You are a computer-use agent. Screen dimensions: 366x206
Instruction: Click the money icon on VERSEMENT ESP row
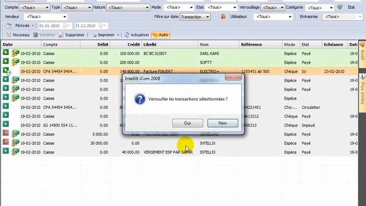coord(15,152)
